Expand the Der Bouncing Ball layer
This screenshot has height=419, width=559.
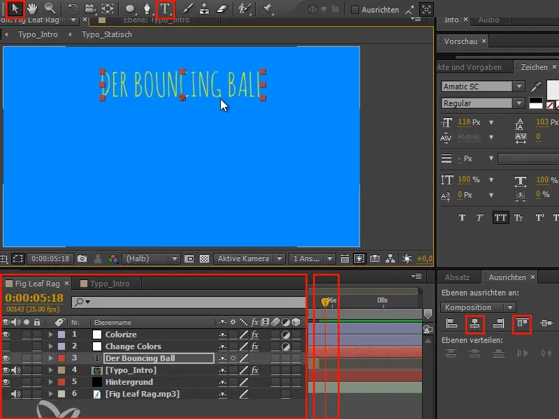point(50,358)
